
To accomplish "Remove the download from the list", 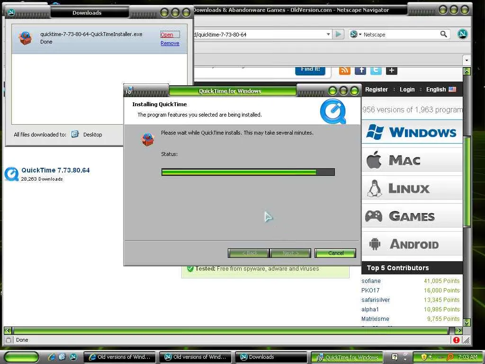I will pos(170,43).
